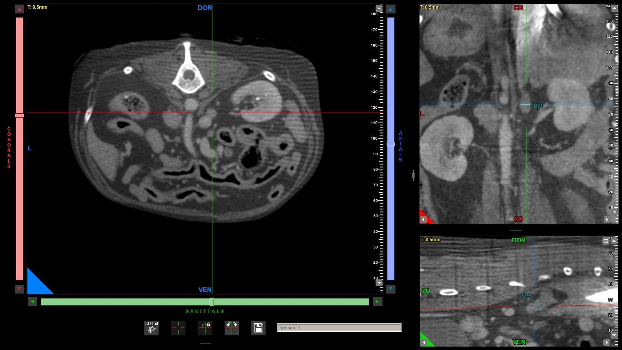This screenshot has width=622, height=350.
Task: Click the Sagittals slider handle
Action: (x=212, y=302)
